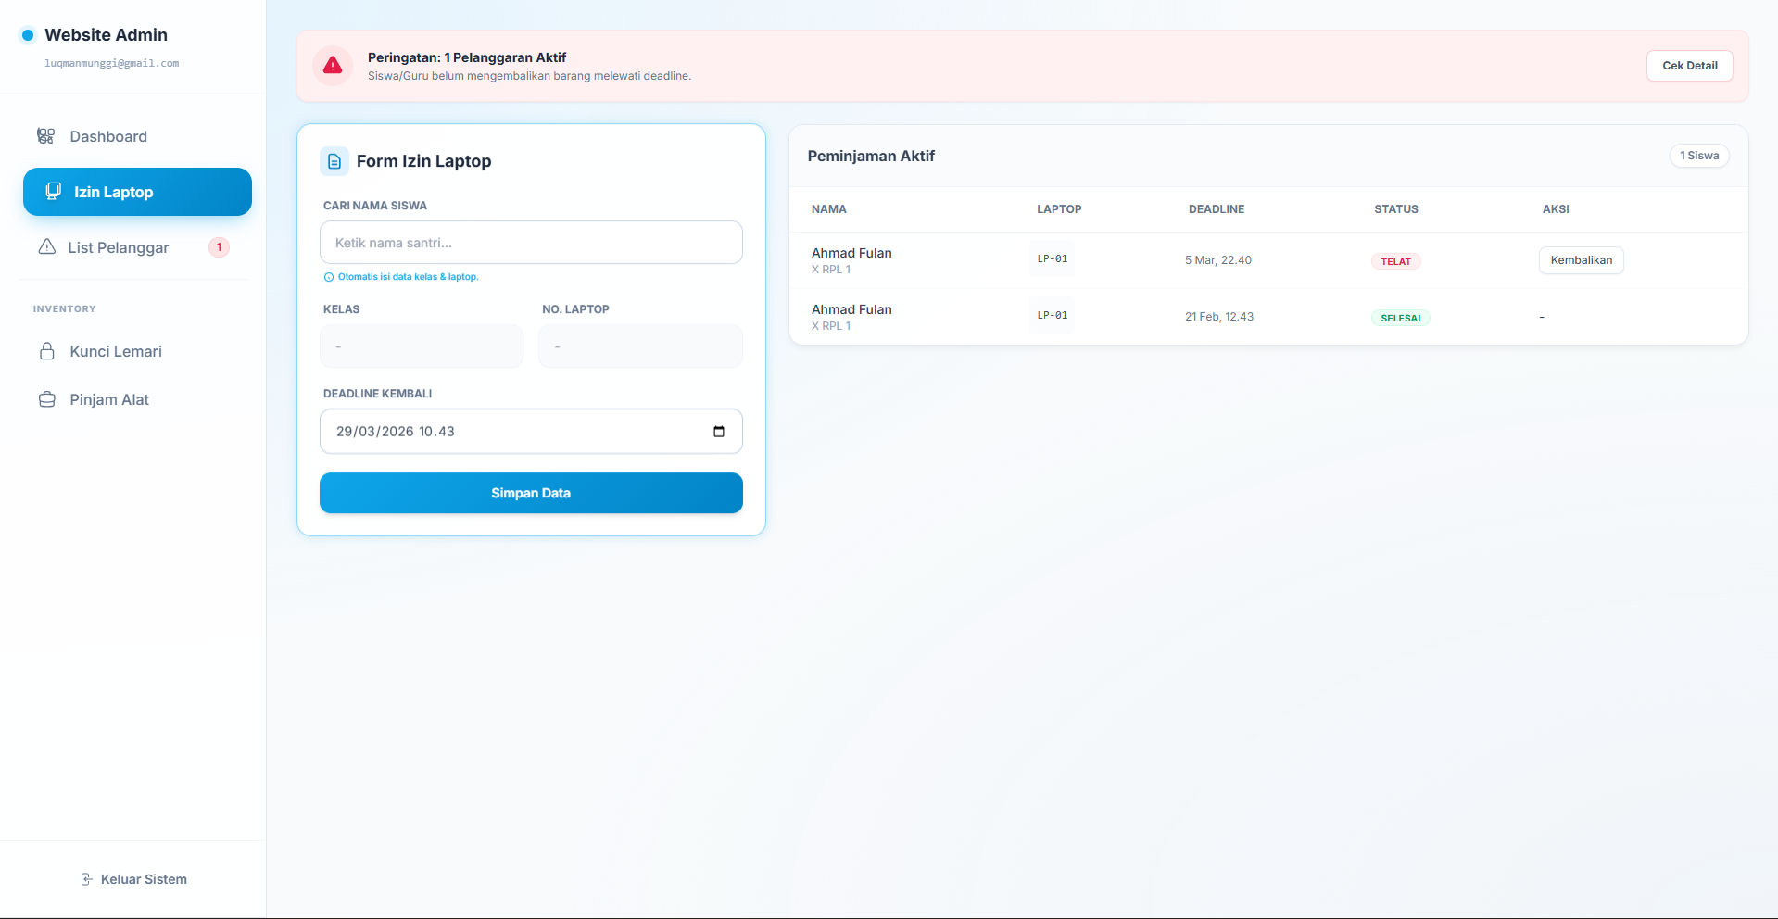Open the calendar picker in Deadline Kembali
The height and width of the screenshot is (919, 1778).
pos(719,432)
